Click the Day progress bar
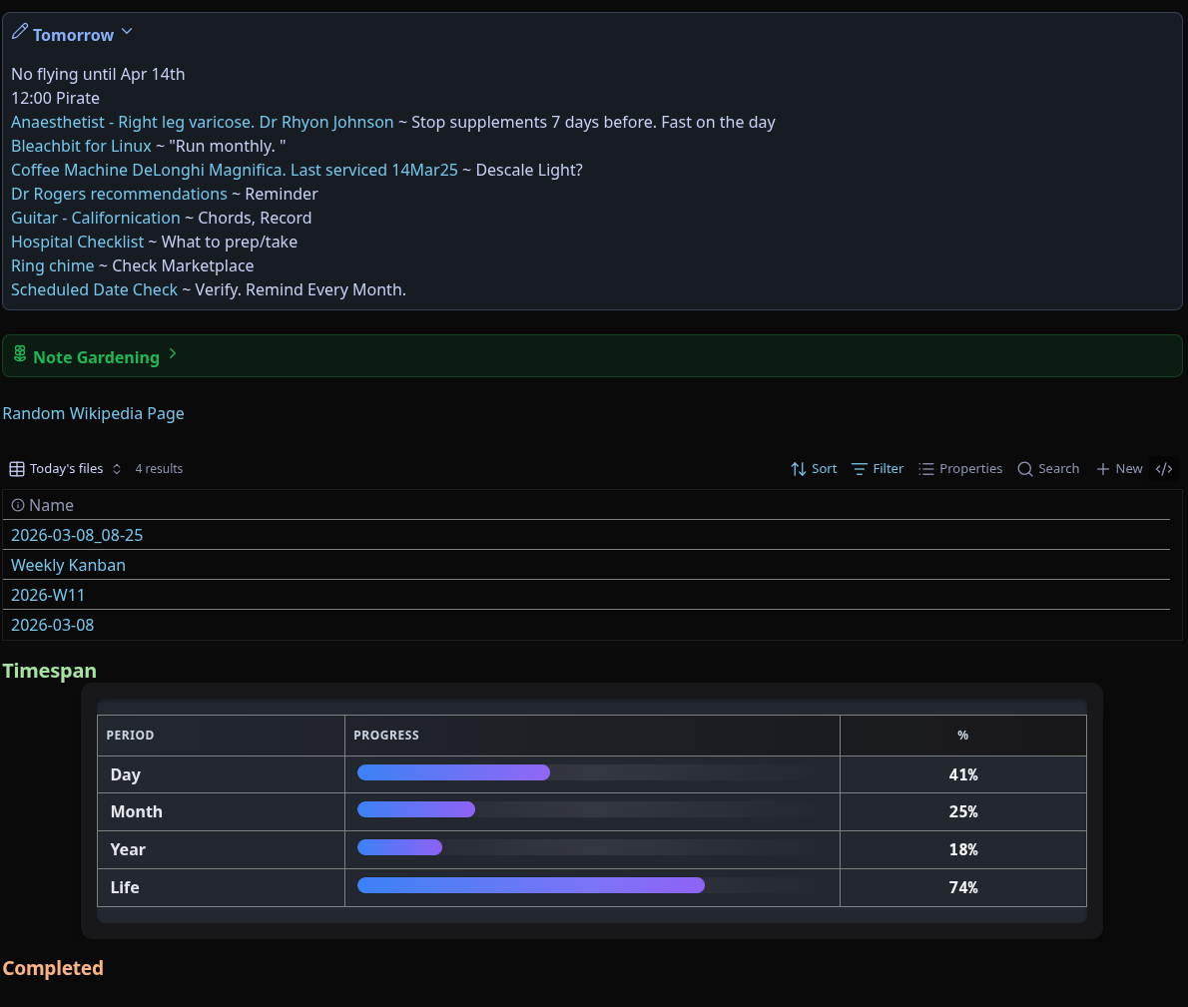The height and width of the screenshot is (1007, 1188). pos(453,772)
